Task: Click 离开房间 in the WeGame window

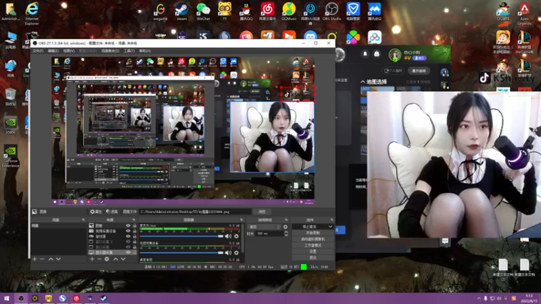Action: tap(419, 71)
